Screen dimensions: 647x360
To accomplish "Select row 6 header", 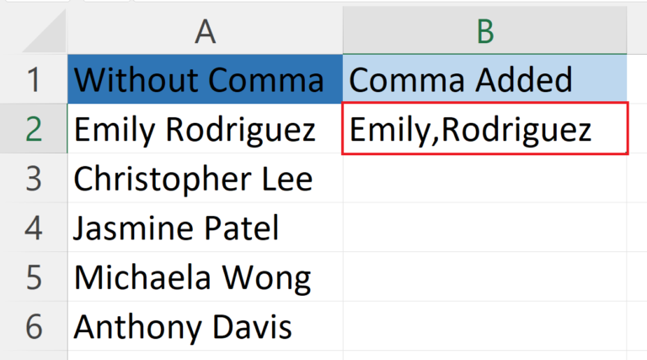I will (x=34, y=326).
